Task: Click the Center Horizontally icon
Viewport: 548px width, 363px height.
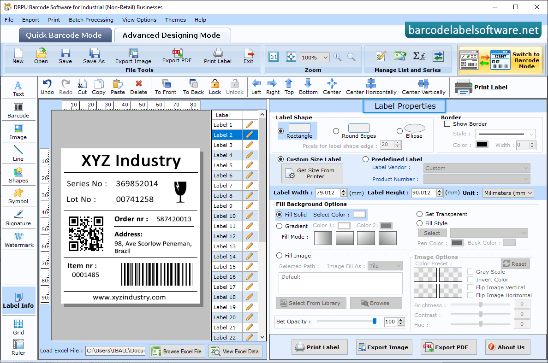Action: [x=371, y=87]
